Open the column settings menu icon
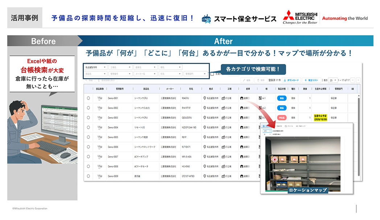This screenshot has width=380, height=220. point(352,89)
